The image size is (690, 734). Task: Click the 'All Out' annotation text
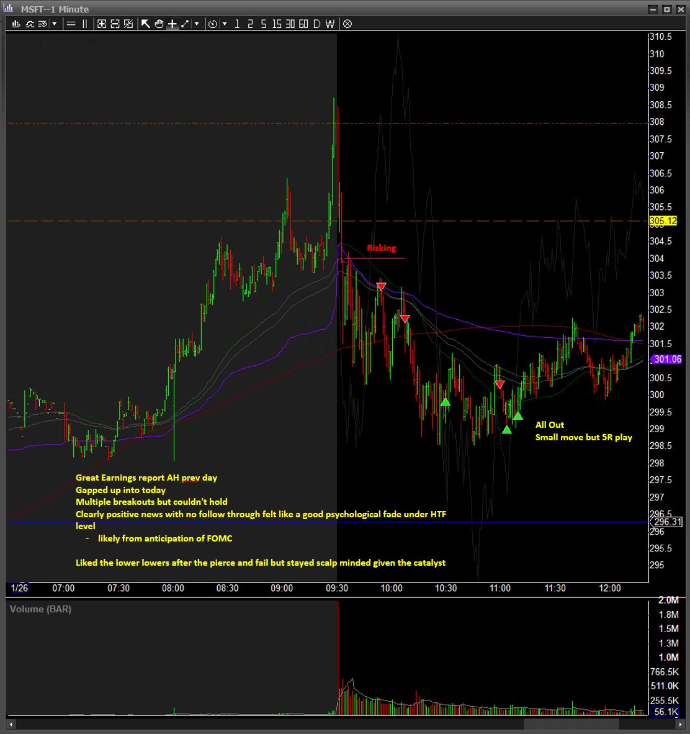(550, 425)
